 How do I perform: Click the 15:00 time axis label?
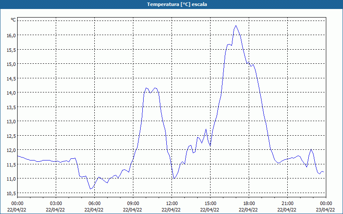210,204
